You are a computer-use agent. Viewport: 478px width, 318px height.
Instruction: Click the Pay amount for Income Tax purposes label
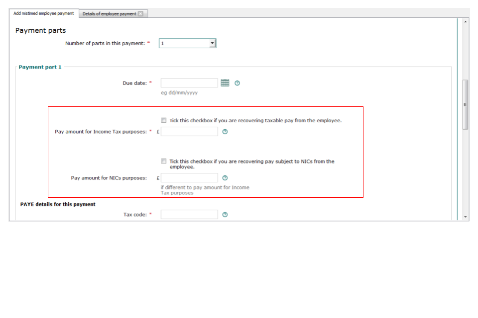click(x=101, y=132)
